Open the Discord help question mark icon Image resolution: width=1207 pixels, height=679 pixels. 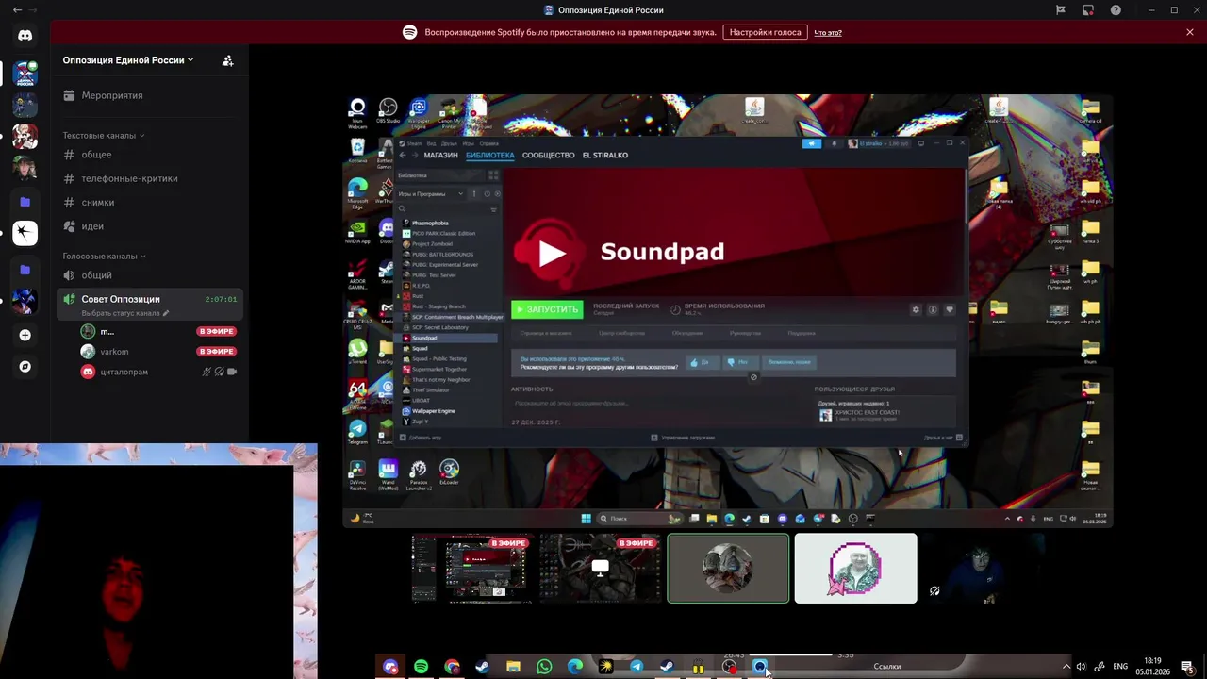pos(1116,10)
